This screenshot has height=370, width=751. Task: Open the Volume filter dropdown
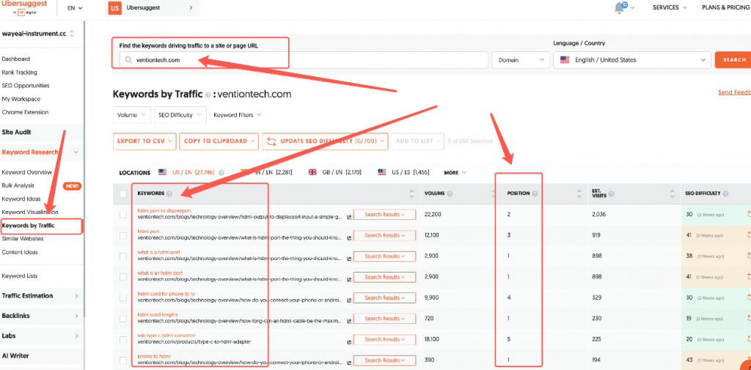132,115
